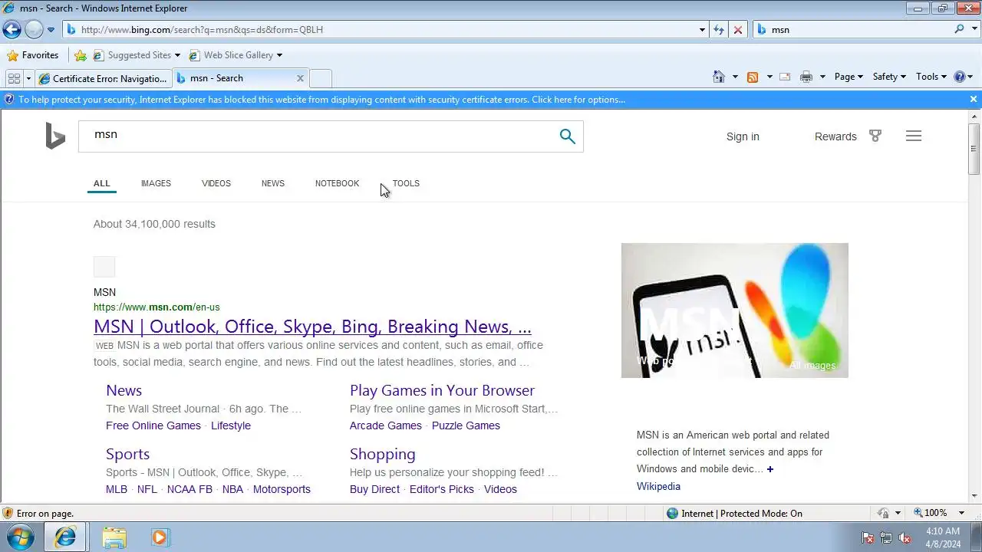Open the Print dropdown arrow
This screenshot has height=552, width=982.
[x=822, y=77]
